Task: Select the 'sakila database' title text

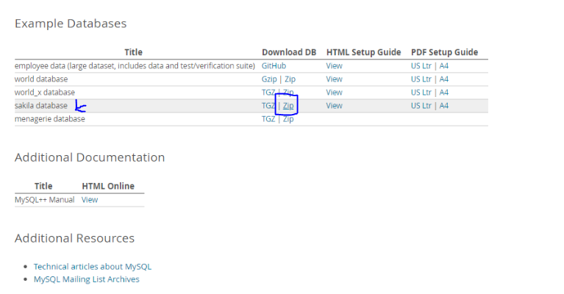Action: (41, 106)
